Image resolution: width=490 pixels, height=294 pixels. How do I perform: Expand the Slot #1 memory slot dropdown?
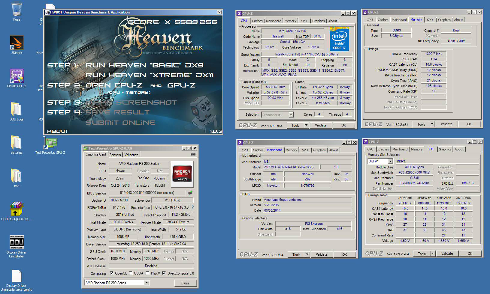390,161
